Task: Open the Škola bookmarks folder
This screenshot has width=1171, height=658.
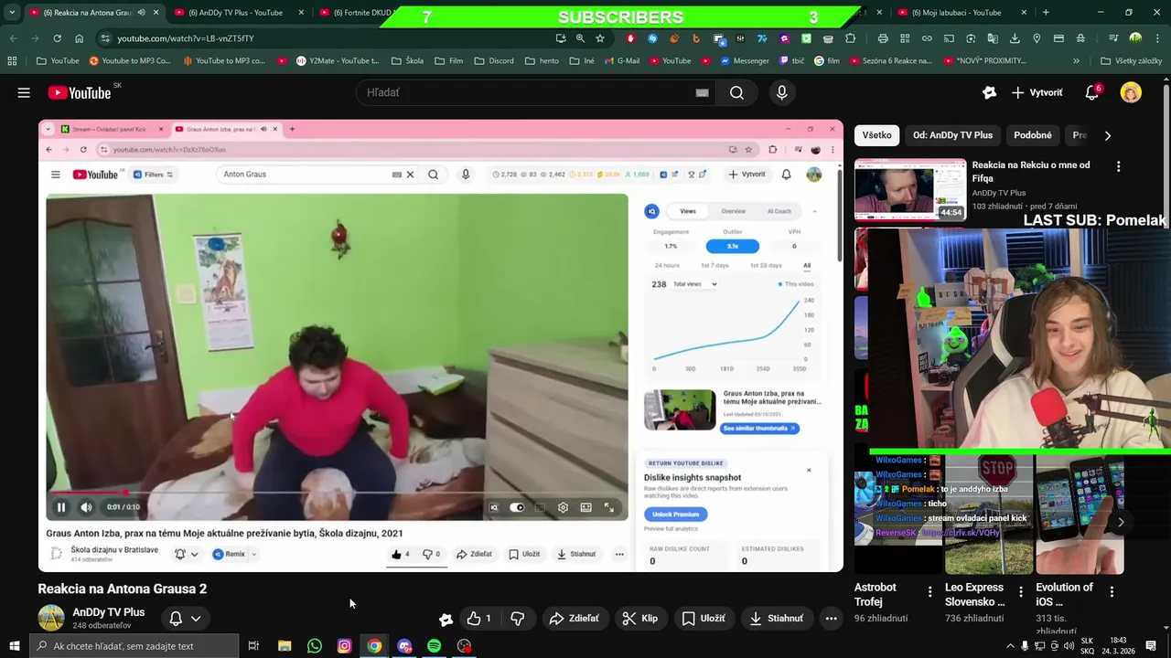Action: pyautogui.click(x=407, y=61)
